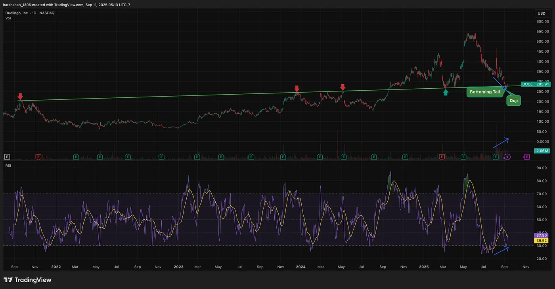
Task: Select the purple upcoming earnings E marker
Action: (x=526, y=157)
